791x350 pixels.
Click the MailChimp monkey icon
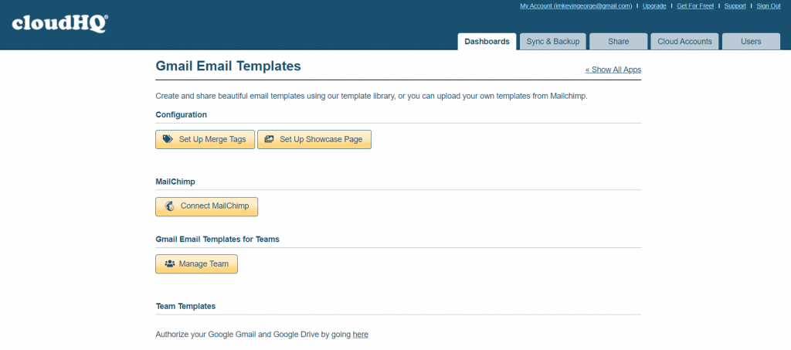coord(169,206)
